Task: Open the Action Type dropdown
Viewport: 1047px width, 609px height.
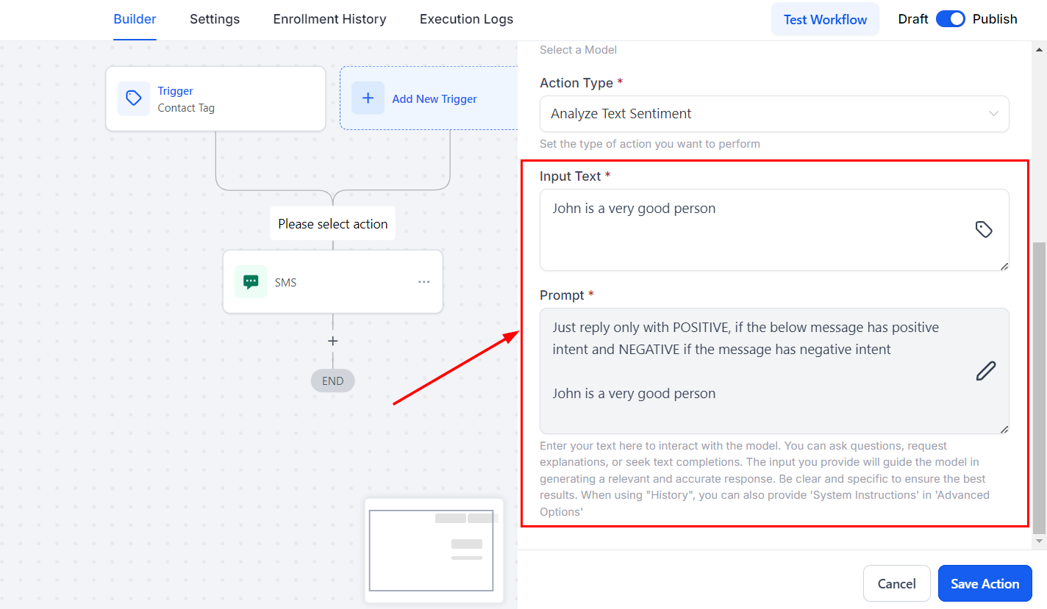Action: coord(773,114)
